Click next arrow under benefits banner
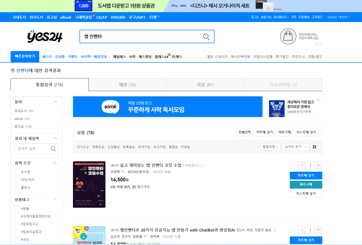Image resolution: width=362 pixels, height=245 pixels. coord(320,44)
